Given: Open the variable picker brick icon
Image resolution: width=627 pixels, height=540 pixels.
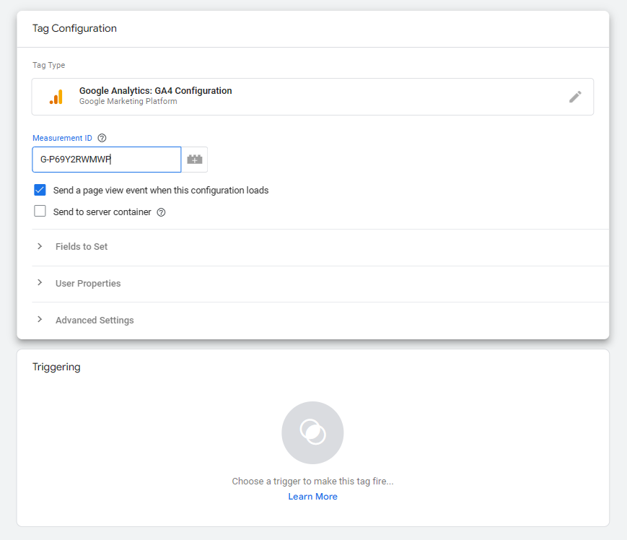Looking at the screenshot, I should coord(194,160).
